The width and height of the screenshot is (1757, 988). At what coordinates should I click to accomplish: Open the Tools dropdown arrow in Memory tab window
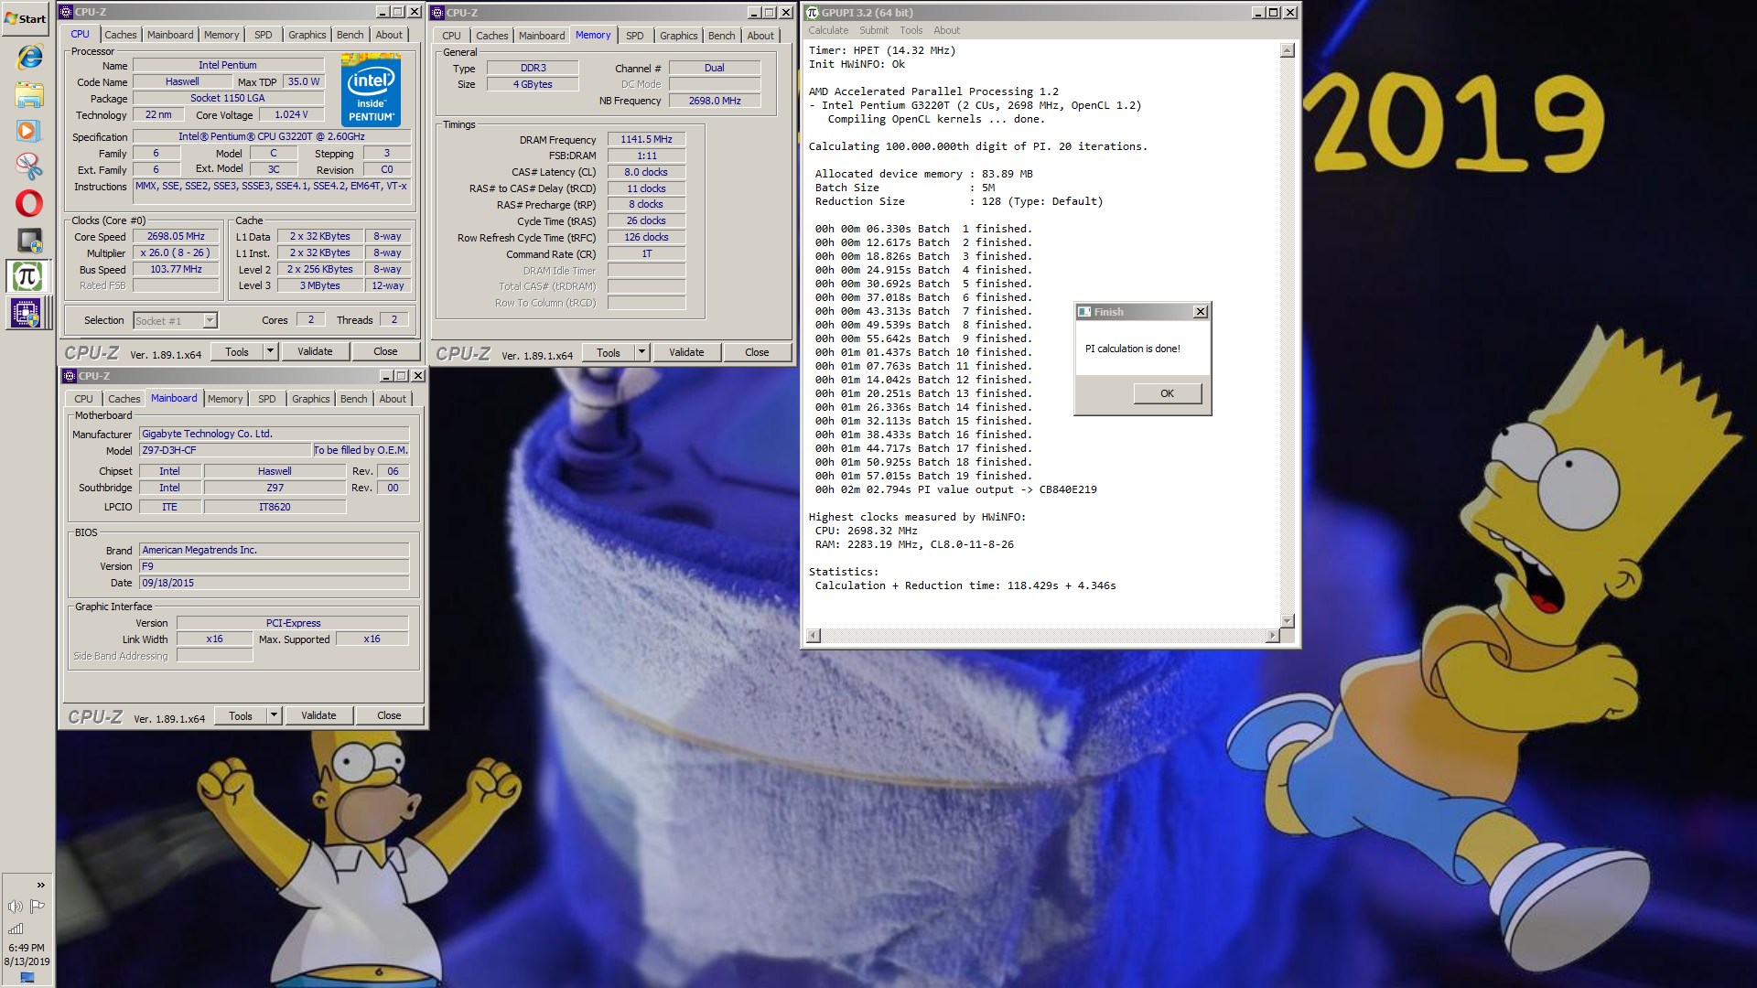pos(641,352)
